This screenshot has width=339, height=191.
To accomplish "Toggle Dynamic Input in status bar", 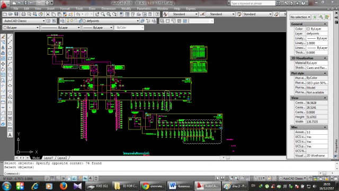I will coord(85,178).
